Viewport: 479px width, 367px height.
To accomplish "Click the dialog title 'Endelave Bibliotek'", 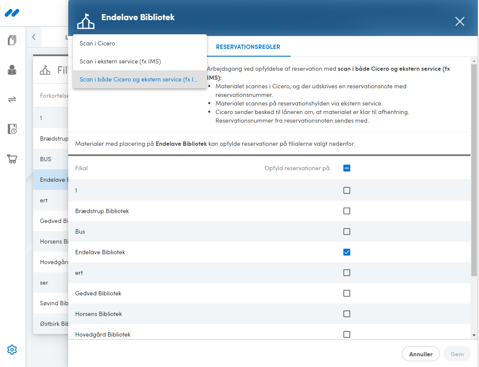I will click(x=138, y=18).
